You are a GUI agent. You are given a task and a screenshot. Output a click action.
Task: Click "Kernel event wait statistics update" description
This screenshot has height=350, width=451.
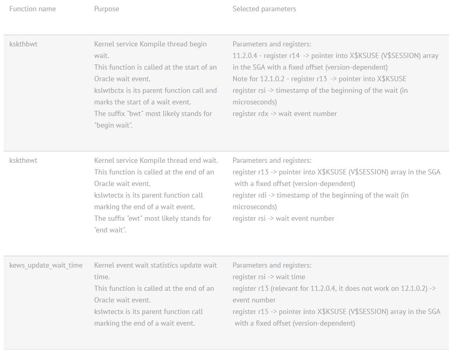pos(155,265)
